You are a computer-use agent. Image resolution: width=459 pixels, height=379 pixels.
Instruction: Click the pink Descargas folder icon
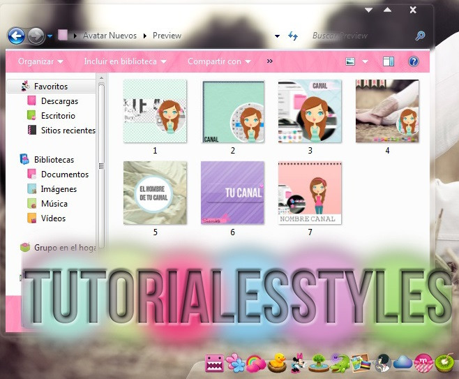pyautogui.click(x=31, y=101)
